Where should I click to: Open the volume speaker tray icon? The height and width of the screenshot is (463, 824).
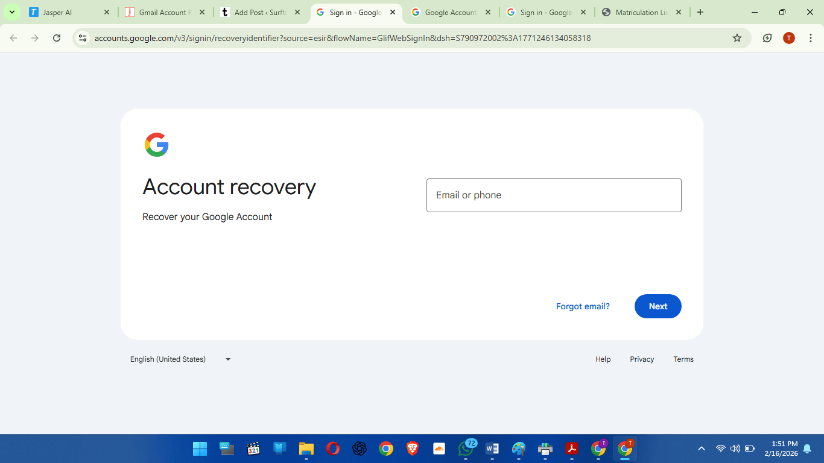point(735,449)
